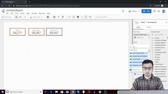Open the Chrome menu kebab icon
The height and width of the screenshot is (94, 168).
166,6
